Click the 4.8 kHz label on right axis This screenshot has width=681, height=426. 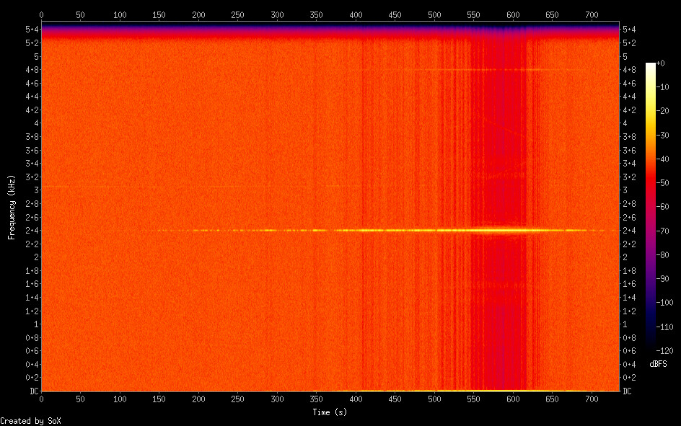(628, 70)
